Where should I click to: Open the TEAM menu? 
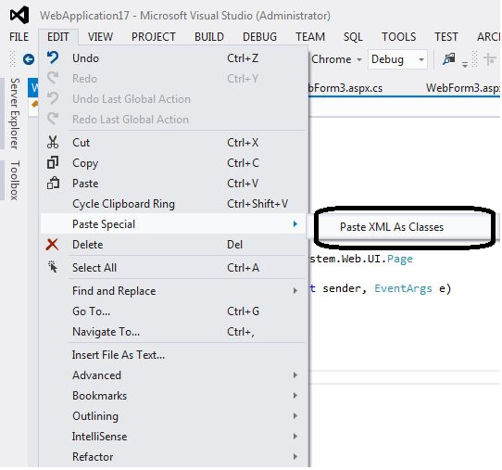[310, 37]
